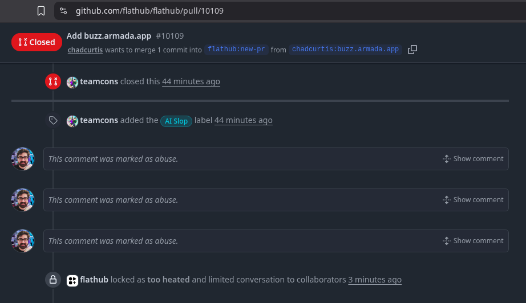Open the flathub:new-pr base branch
526x303 pixels.
click(x=236, y=50)
